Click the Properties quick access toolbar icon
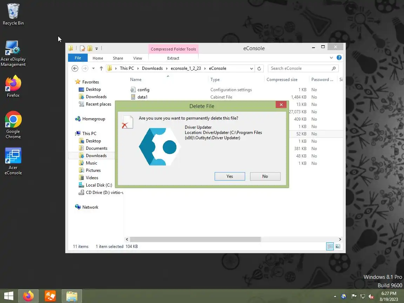 click(x=82, y=48)
